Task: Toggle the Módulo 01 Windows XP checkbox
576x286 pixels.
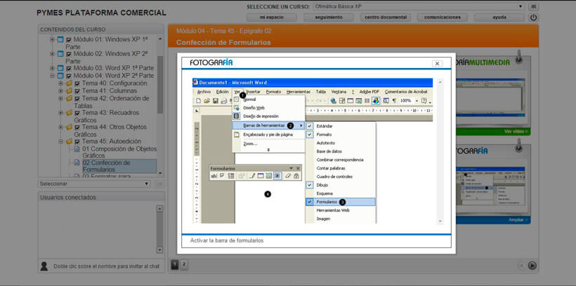Action: click(x=69, y=39)
